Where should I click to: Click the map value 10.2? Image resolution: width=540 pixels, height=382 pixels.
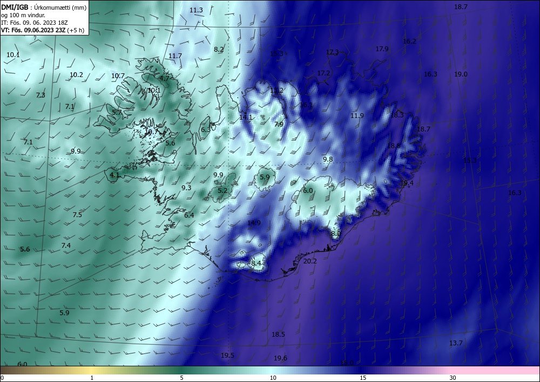(77, 74)
